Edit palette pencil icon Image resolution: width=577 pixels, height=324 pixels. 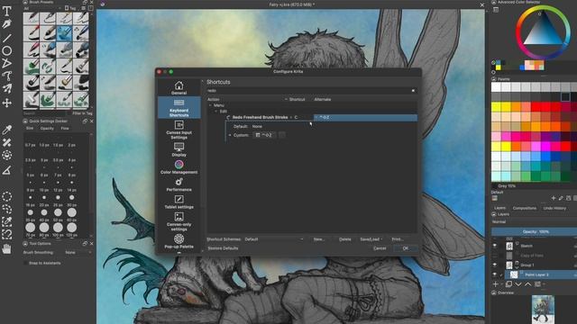tap(561, 198)
